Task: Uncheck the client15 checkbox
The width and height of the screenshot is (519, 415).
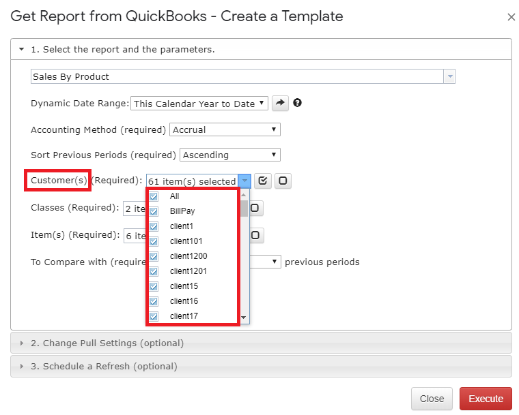Action: point(154,286)
